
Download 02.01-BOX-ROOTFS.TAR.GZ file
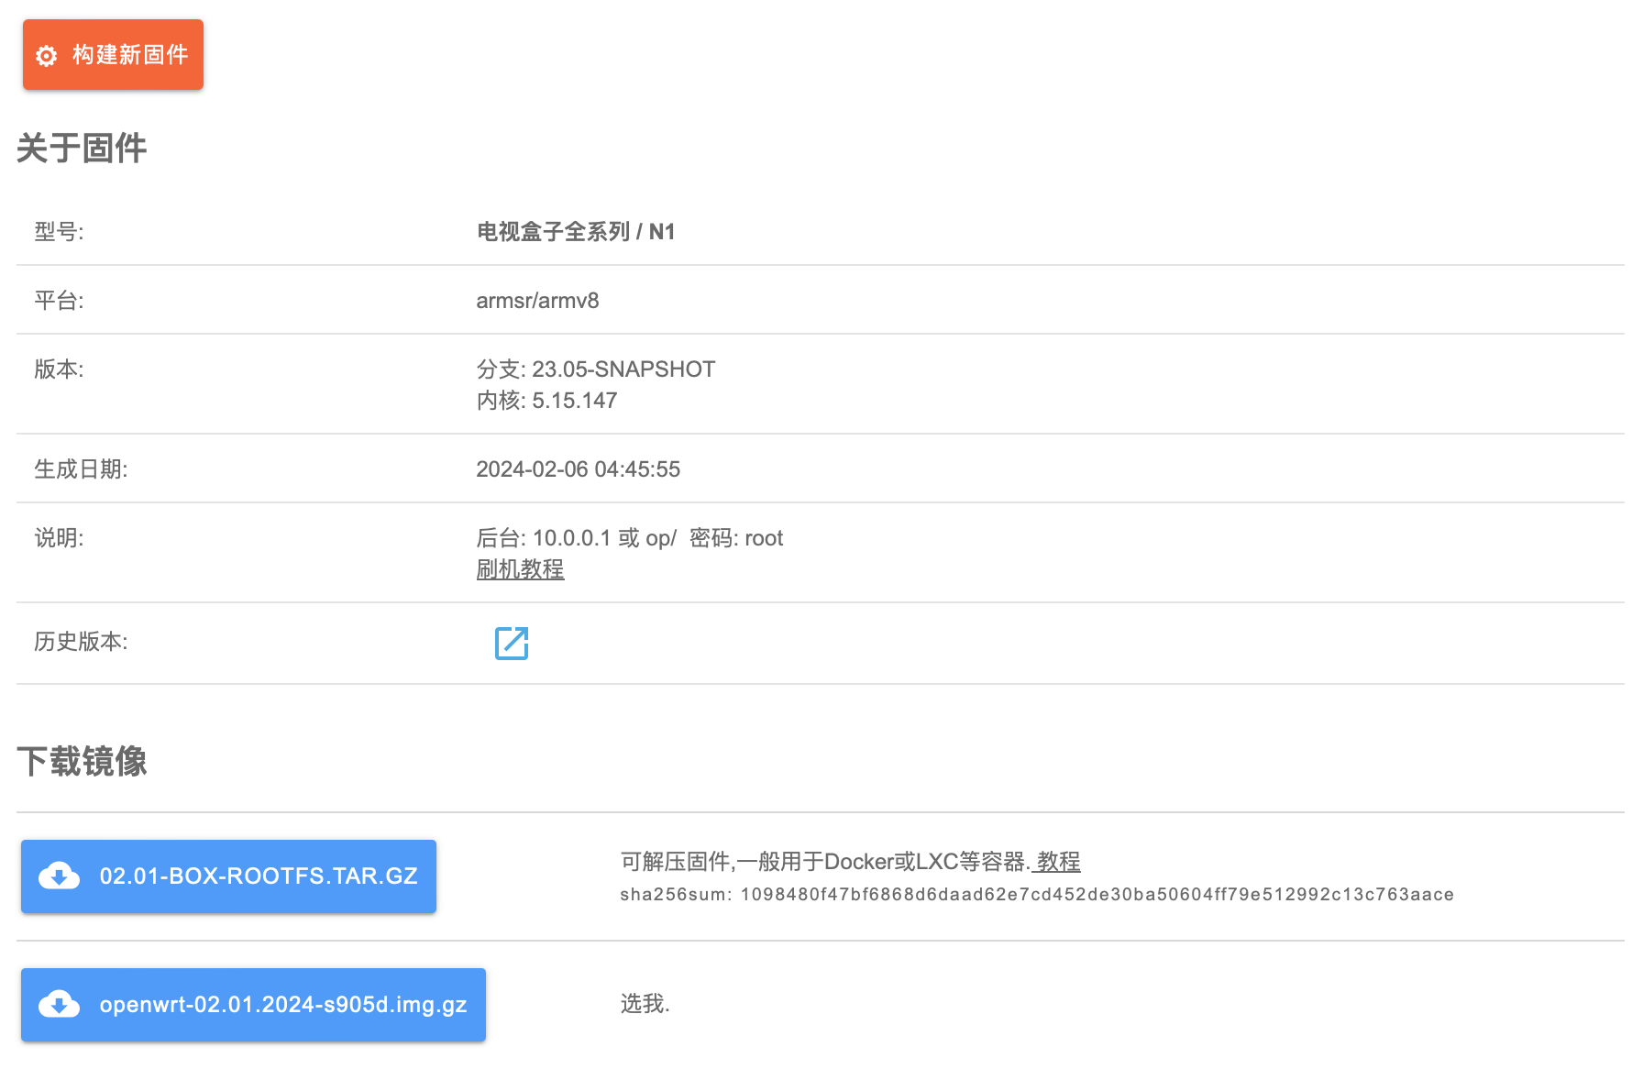[x=228, y=876]
